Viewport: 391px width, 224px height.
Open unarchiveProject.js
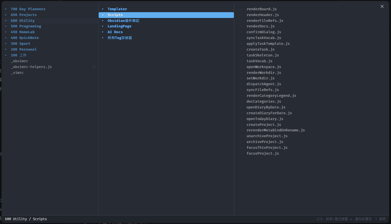[267, 136]
